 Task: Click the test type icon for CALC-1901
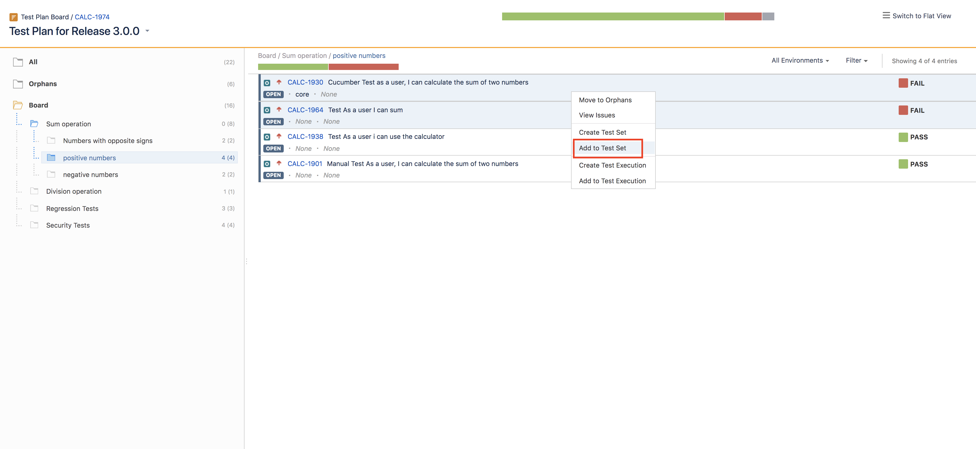(x=267, y=164)
